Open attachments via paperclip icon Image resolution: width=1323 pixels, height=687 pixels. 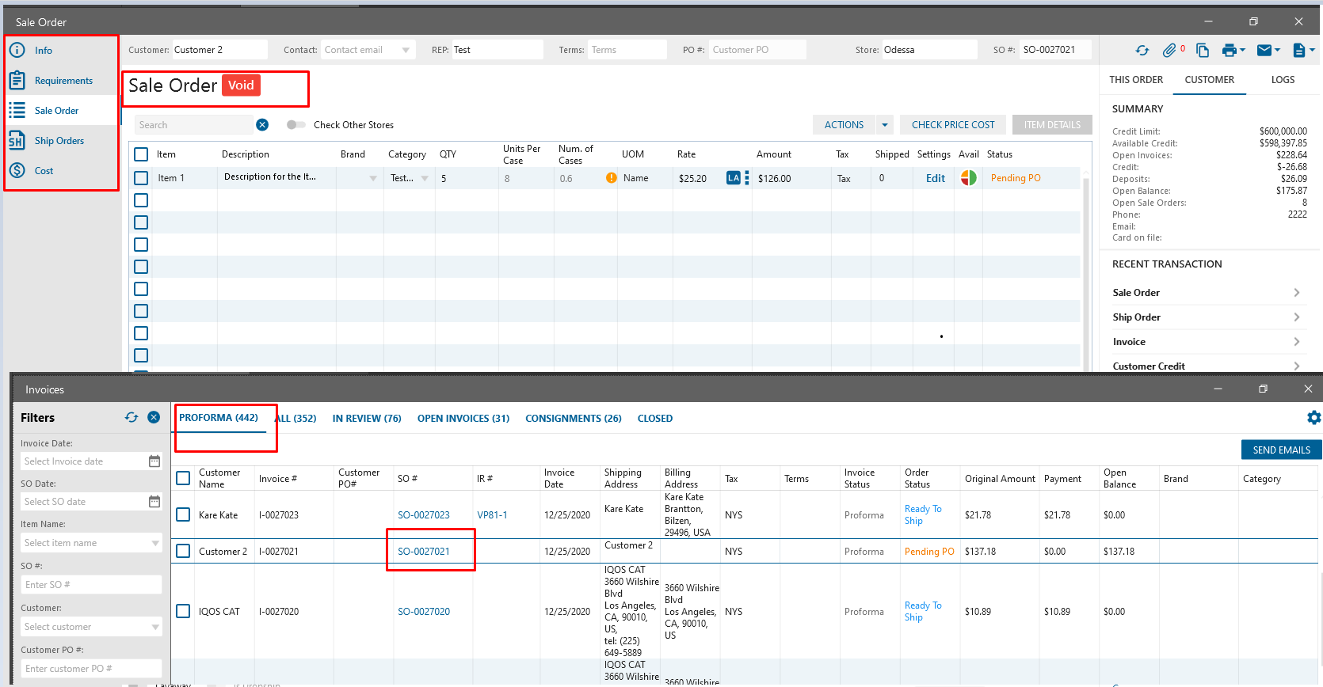click(x=1169, y=50)
